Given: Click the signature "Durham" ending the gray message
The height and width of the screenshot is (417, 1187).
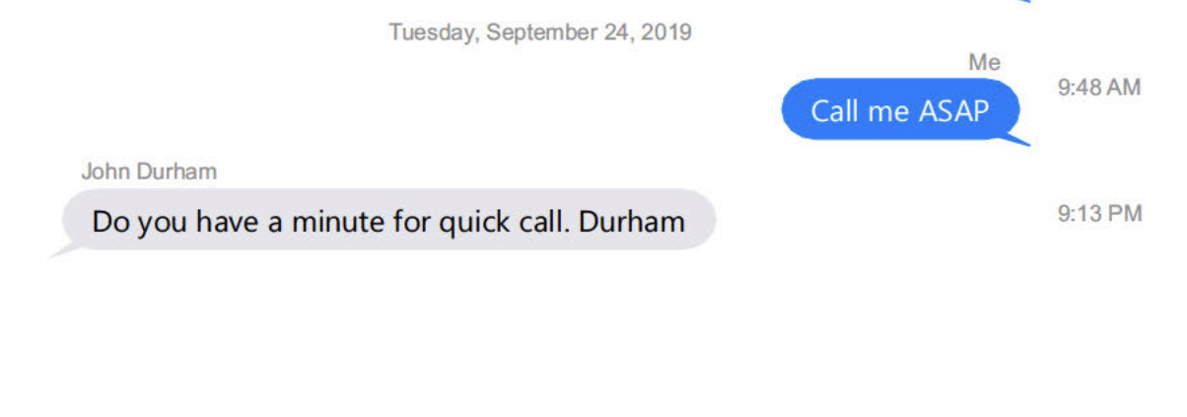Looking at the screenshot, I should [x=631, y=221].
